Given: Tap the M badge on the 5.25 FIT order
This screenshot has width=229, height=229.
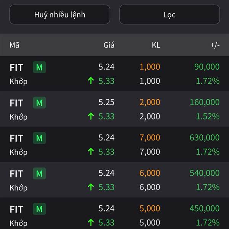Looking at the screenshot, I should pos(39,103).
